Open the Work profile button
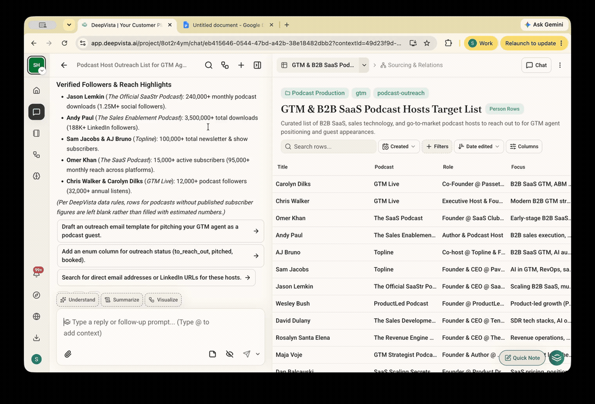 tap(480, 43)
